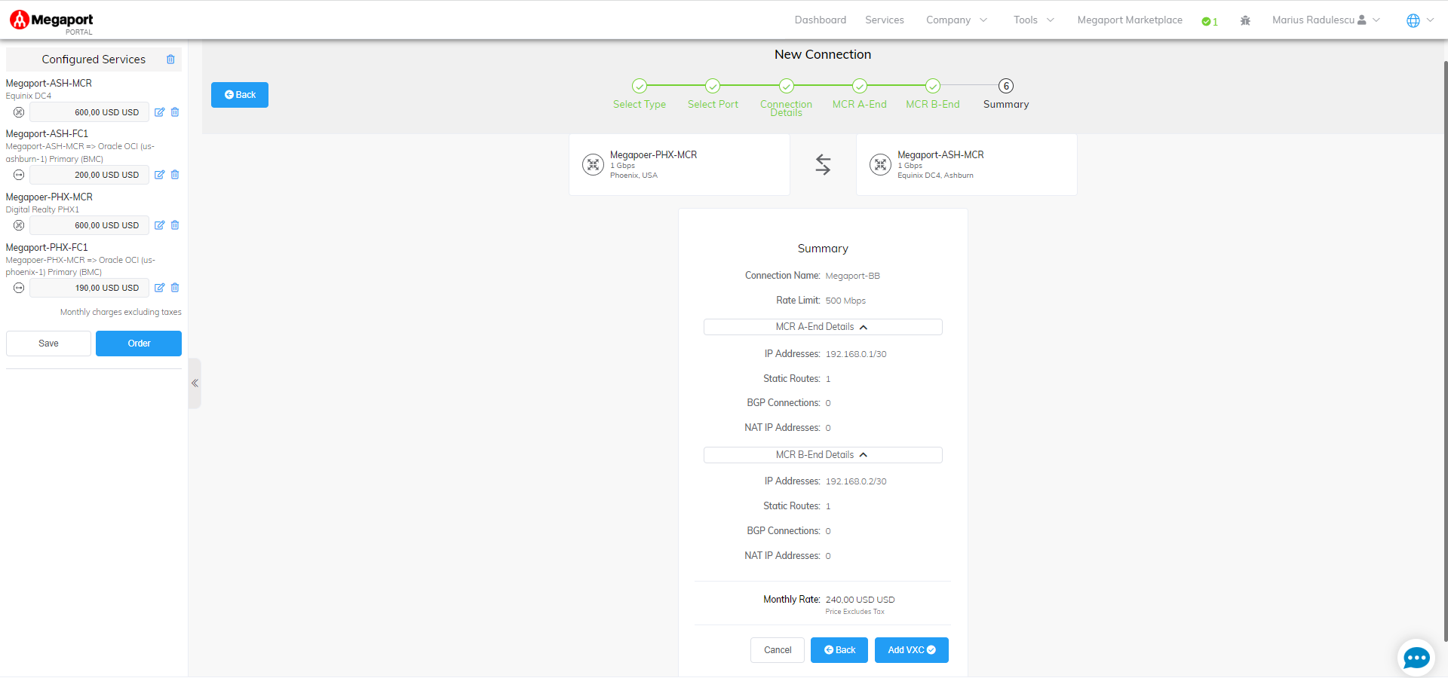This screenshot has height=678, width=1448.
Task: Edit the Megapoer-PHX-MCR service
Action: tap(159, 225)
